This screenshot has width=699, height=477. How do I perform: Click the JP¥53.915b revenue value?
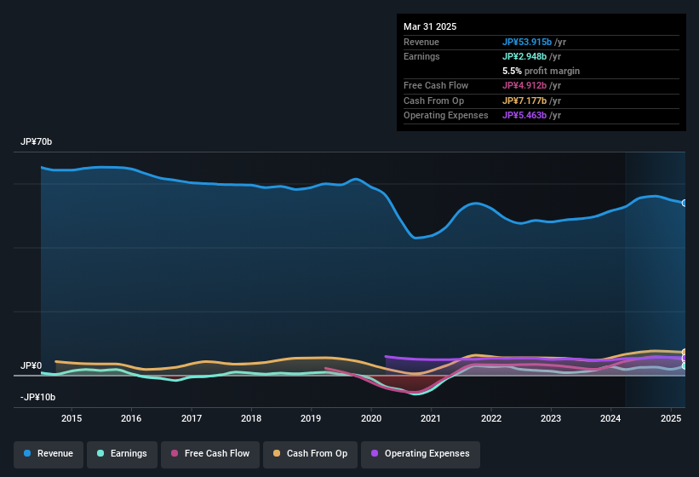point(527,42)
